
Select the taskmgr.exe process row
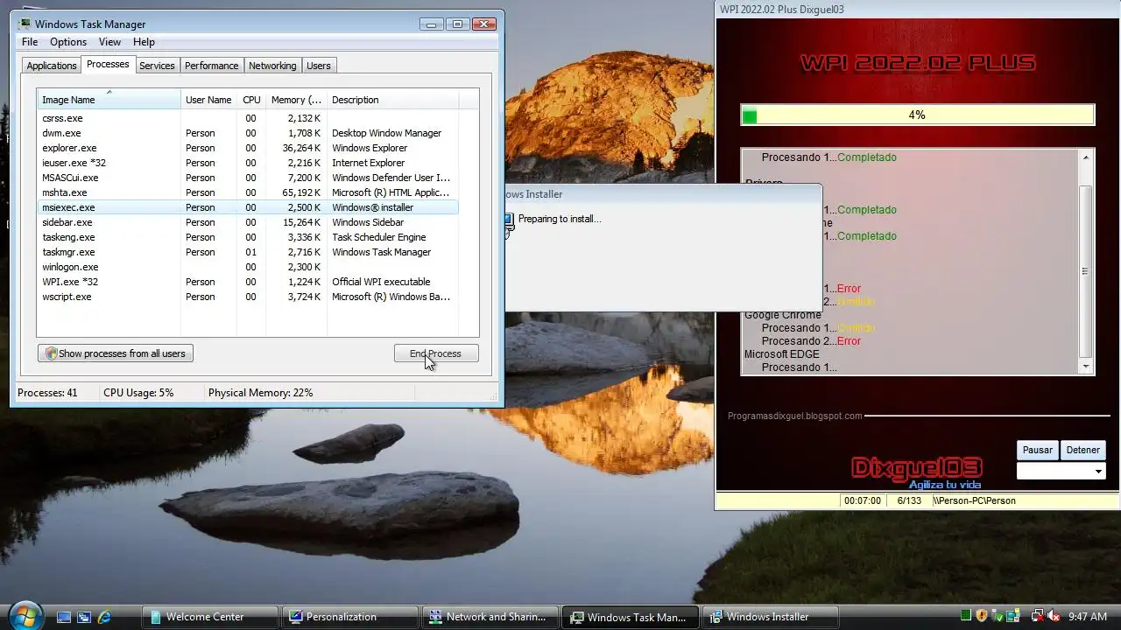pyautogui.click(x=247, y=252)
